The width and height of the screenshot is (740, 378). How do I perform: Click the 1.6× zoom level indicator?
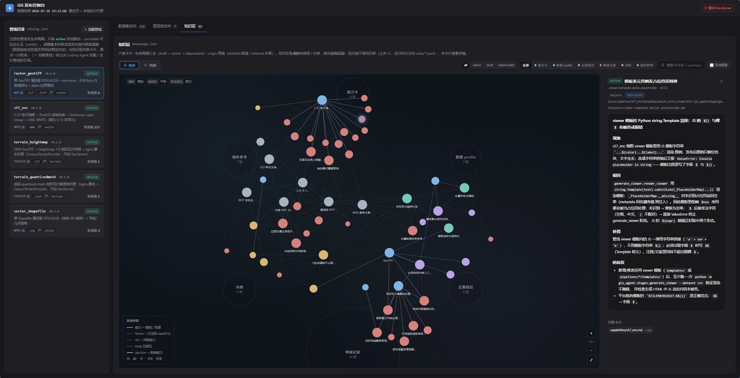[x=591, y=342]
